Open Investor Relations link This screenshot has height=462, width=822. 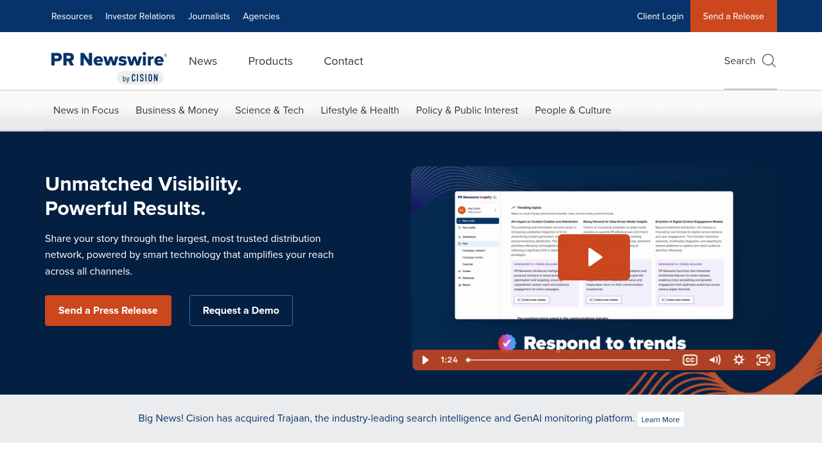coord(140,16)
